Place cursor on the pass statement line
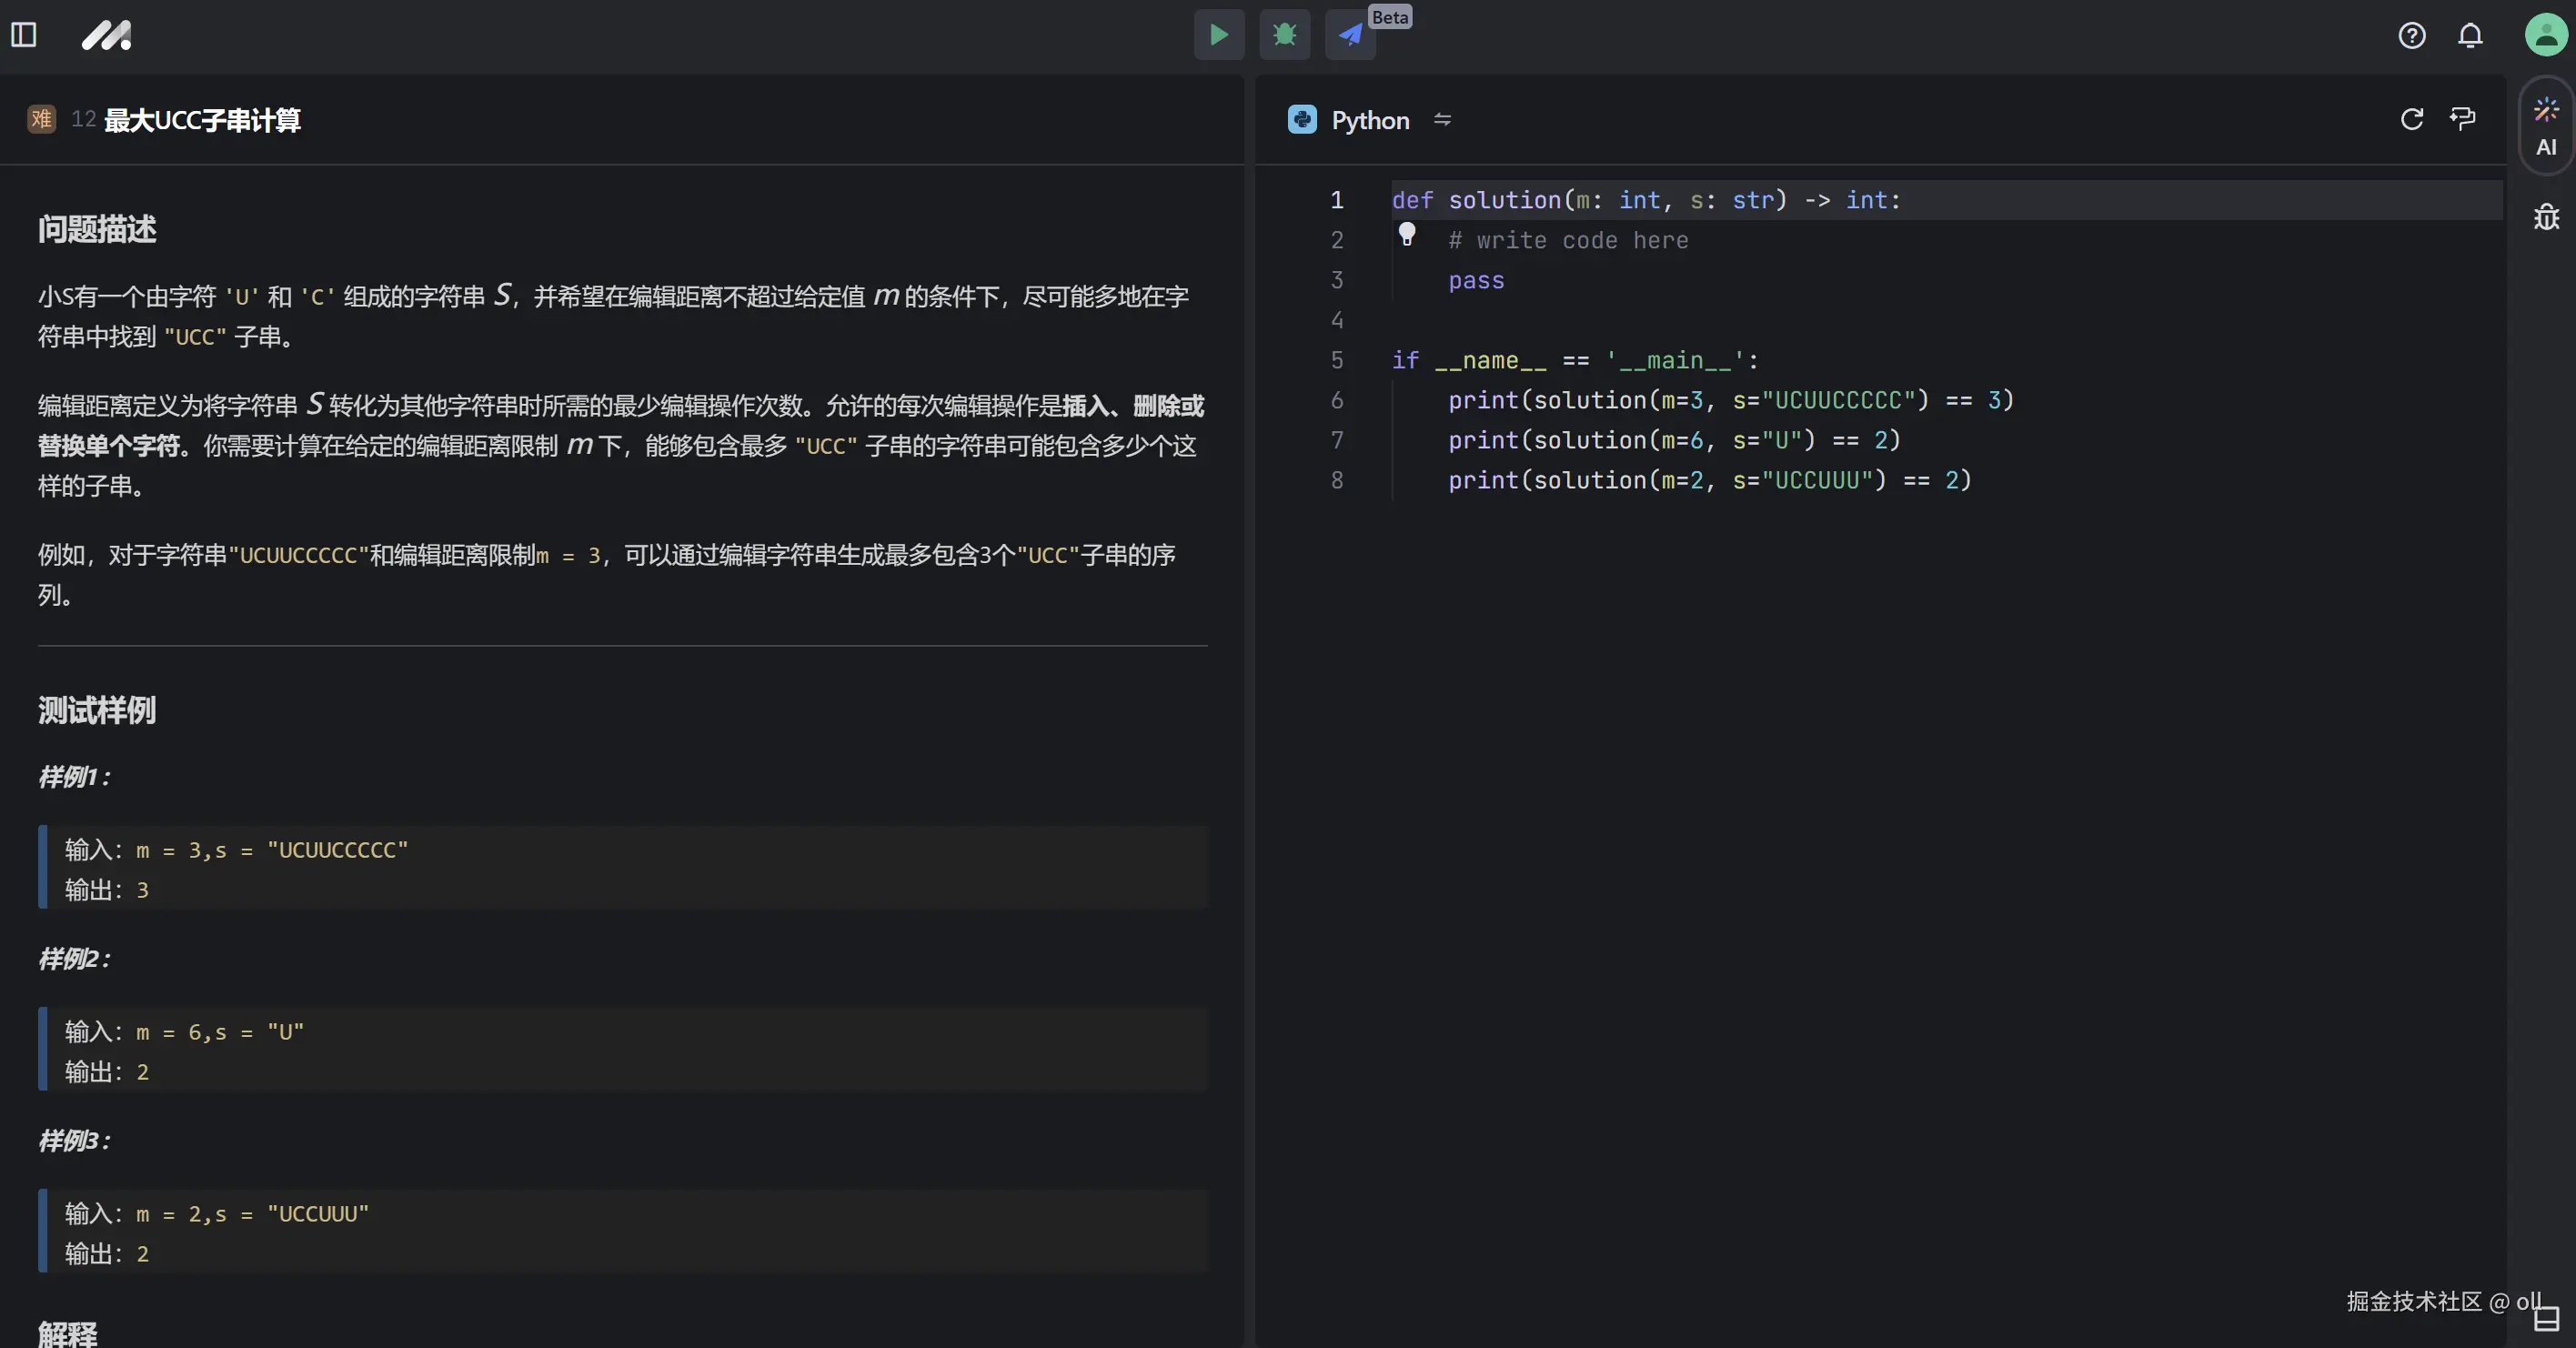The image size is (2576, 1348). click(1476, 281)
